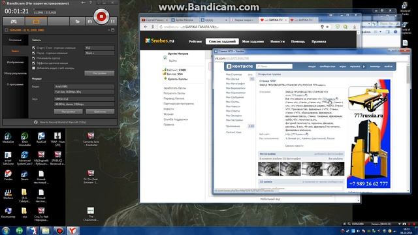Open the MediaGet desktop icon
Image resolution: width=418 pixels, height=235 pixels.
[8, 138]
